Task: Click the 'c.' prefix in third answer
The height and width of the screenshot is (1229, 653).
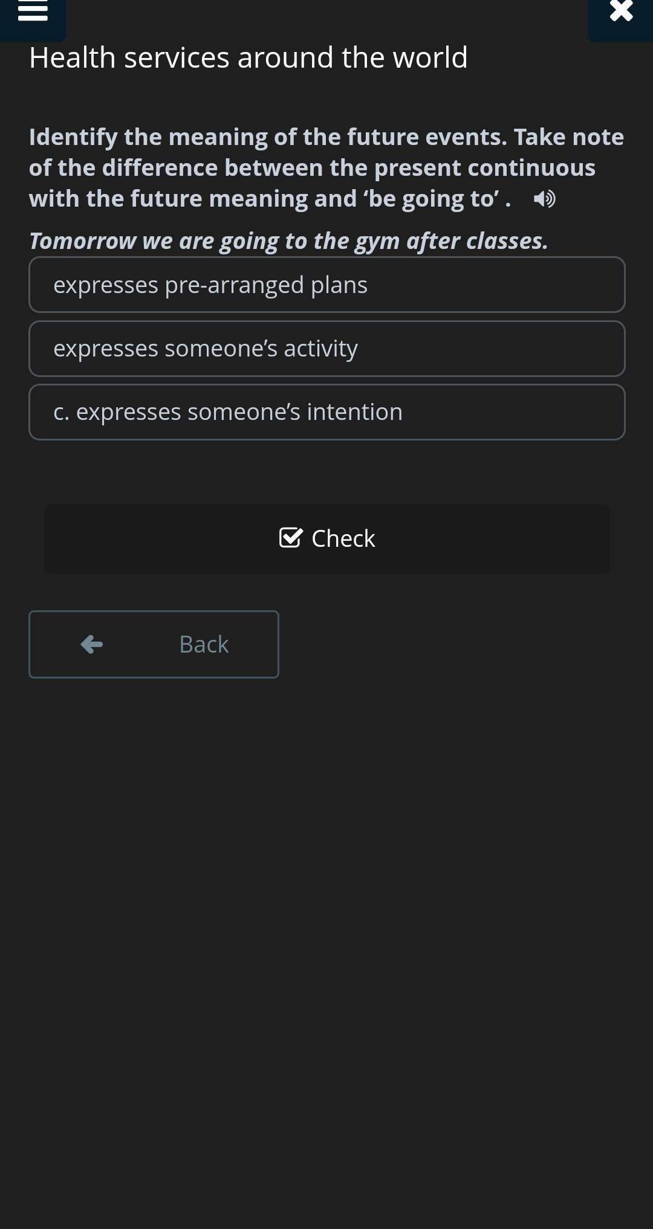Action: tap(61, 412)
